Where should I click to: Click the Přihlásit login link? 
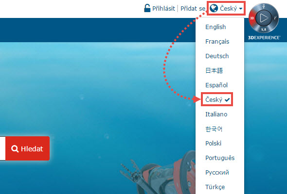pos(163,8)
